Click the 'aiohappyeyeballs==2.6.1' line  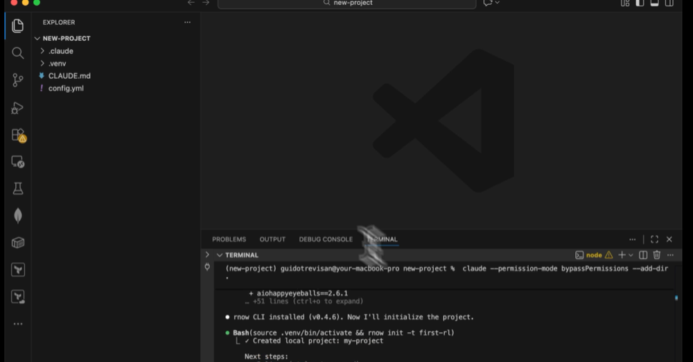tap(298, 293)
